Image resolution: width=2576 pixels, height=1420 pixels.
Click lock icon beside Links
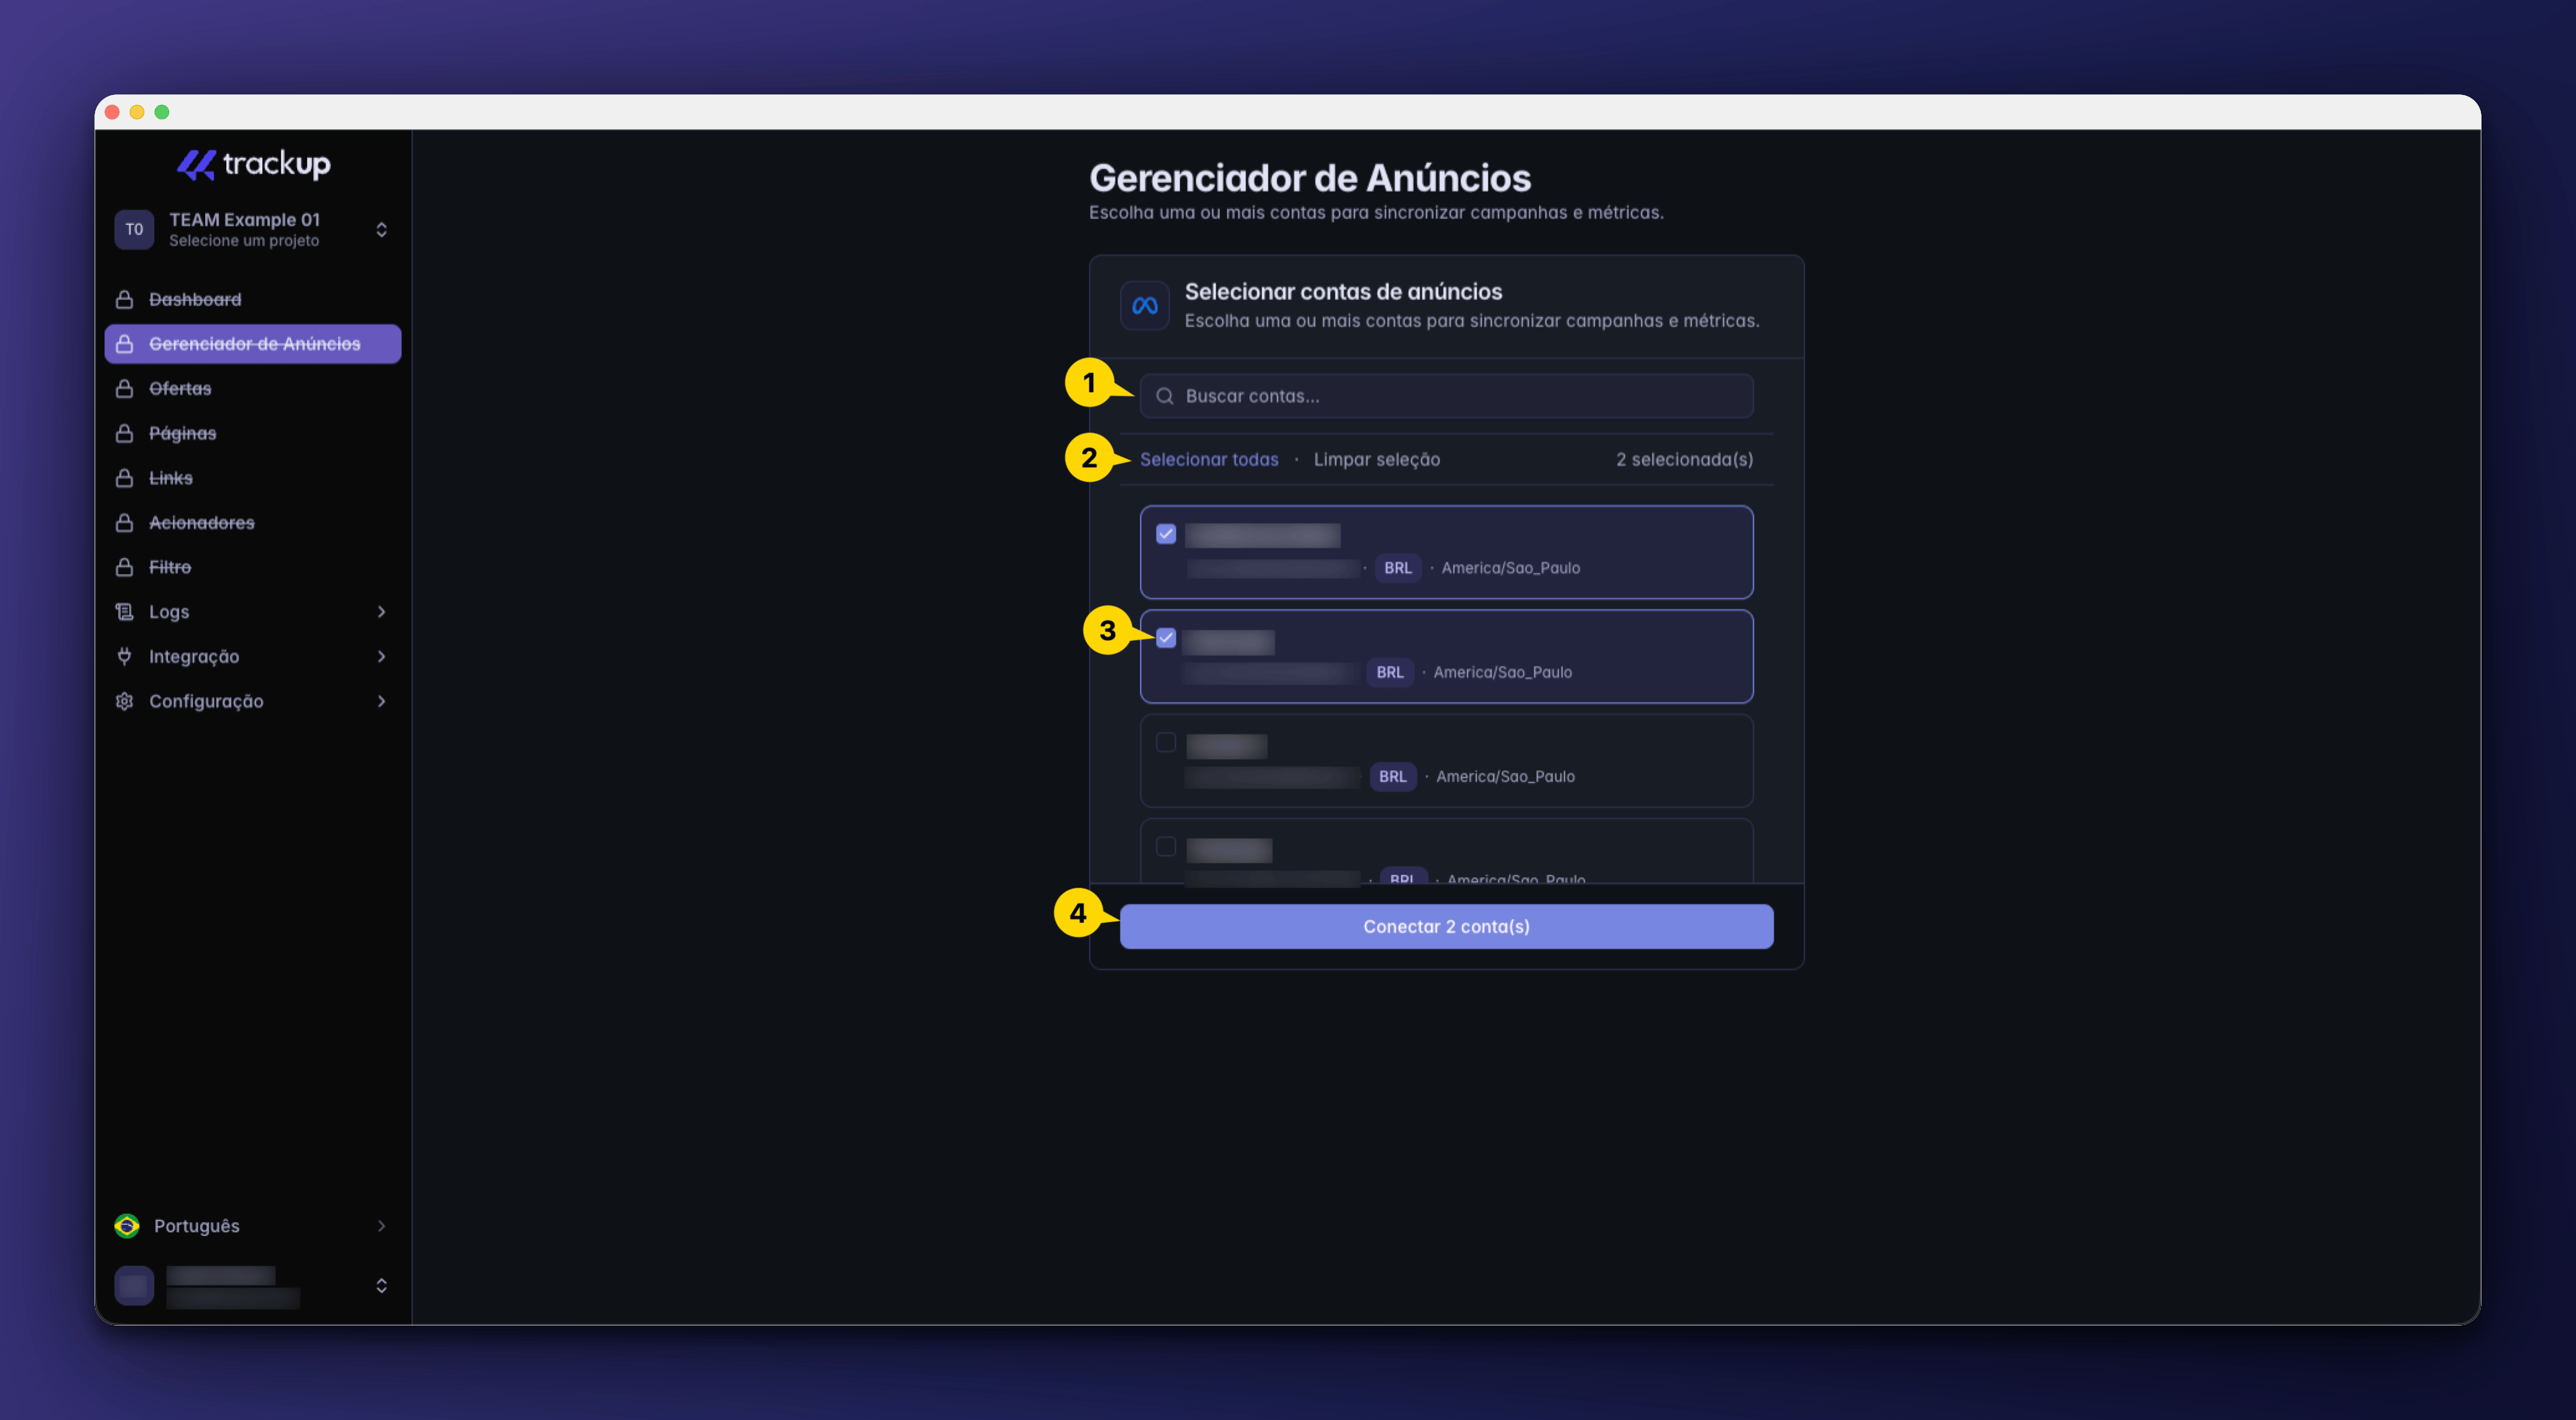coord(124,478)
